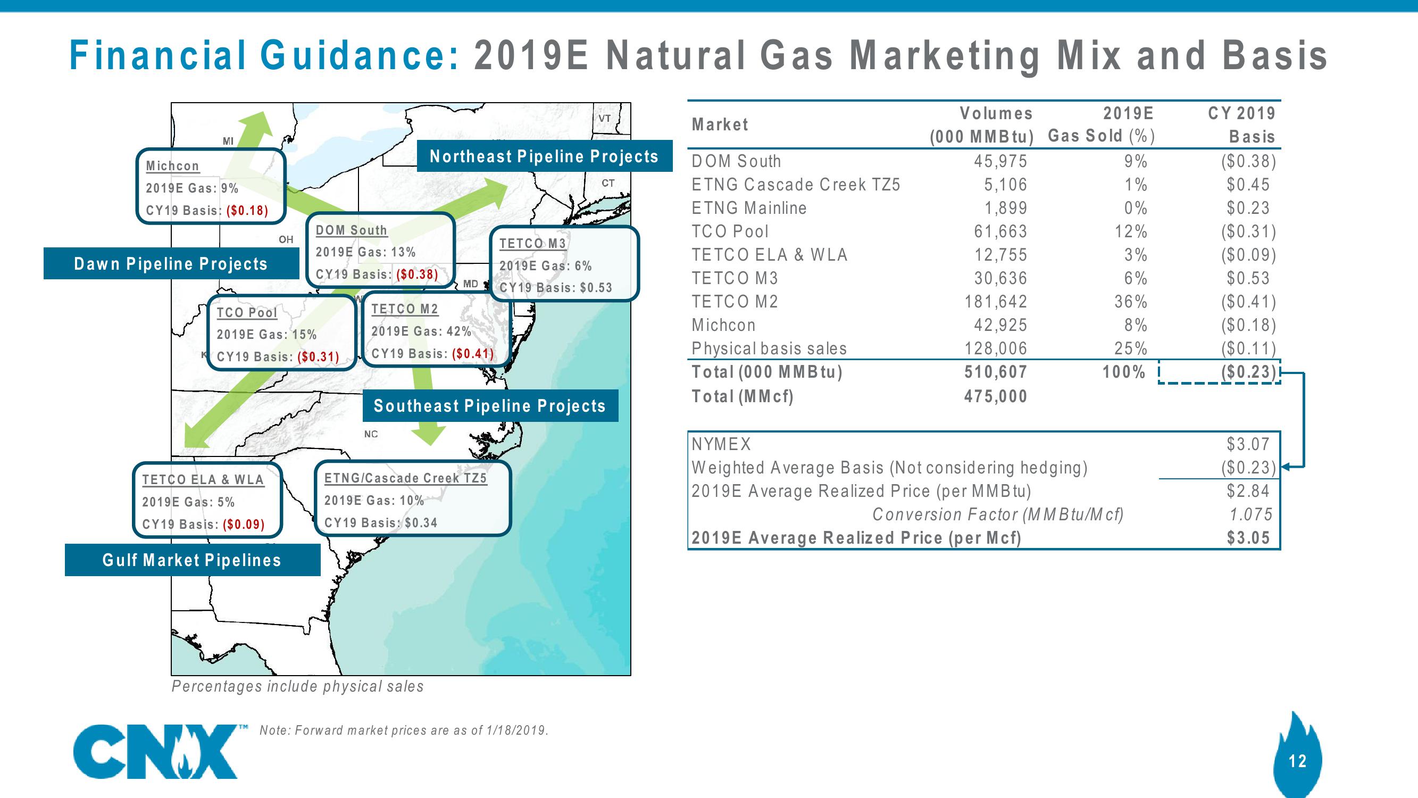Click 'ETNG Cascade Creek TZ5' table row label
1418x798 pixels.
point(796,184)
